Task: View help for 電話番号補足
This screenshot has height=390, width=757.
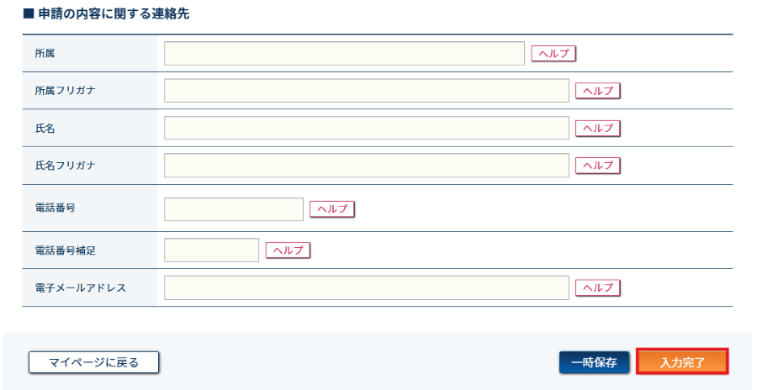Action: tap(288, 250)
